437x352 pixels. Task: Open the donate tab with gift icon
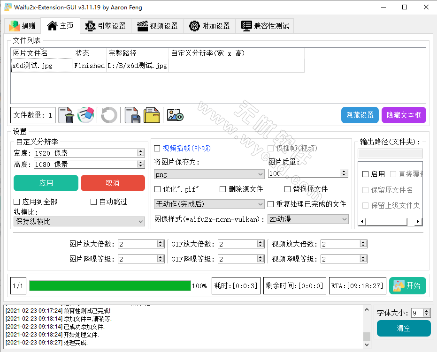(x=21, y=26)
